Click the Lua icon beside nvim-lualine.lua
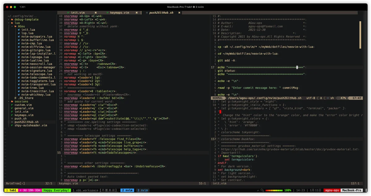This screenshot has height=196, width=371. pyautogui.click(x=19, y=61)
